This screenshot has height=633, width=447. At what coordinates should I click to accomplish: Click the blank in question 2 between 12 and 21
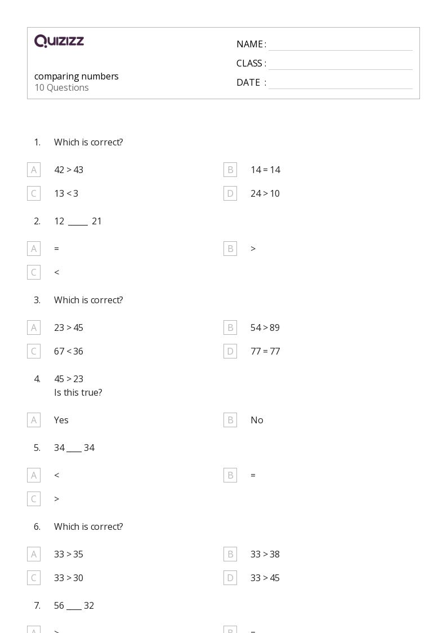coord(78,223)
